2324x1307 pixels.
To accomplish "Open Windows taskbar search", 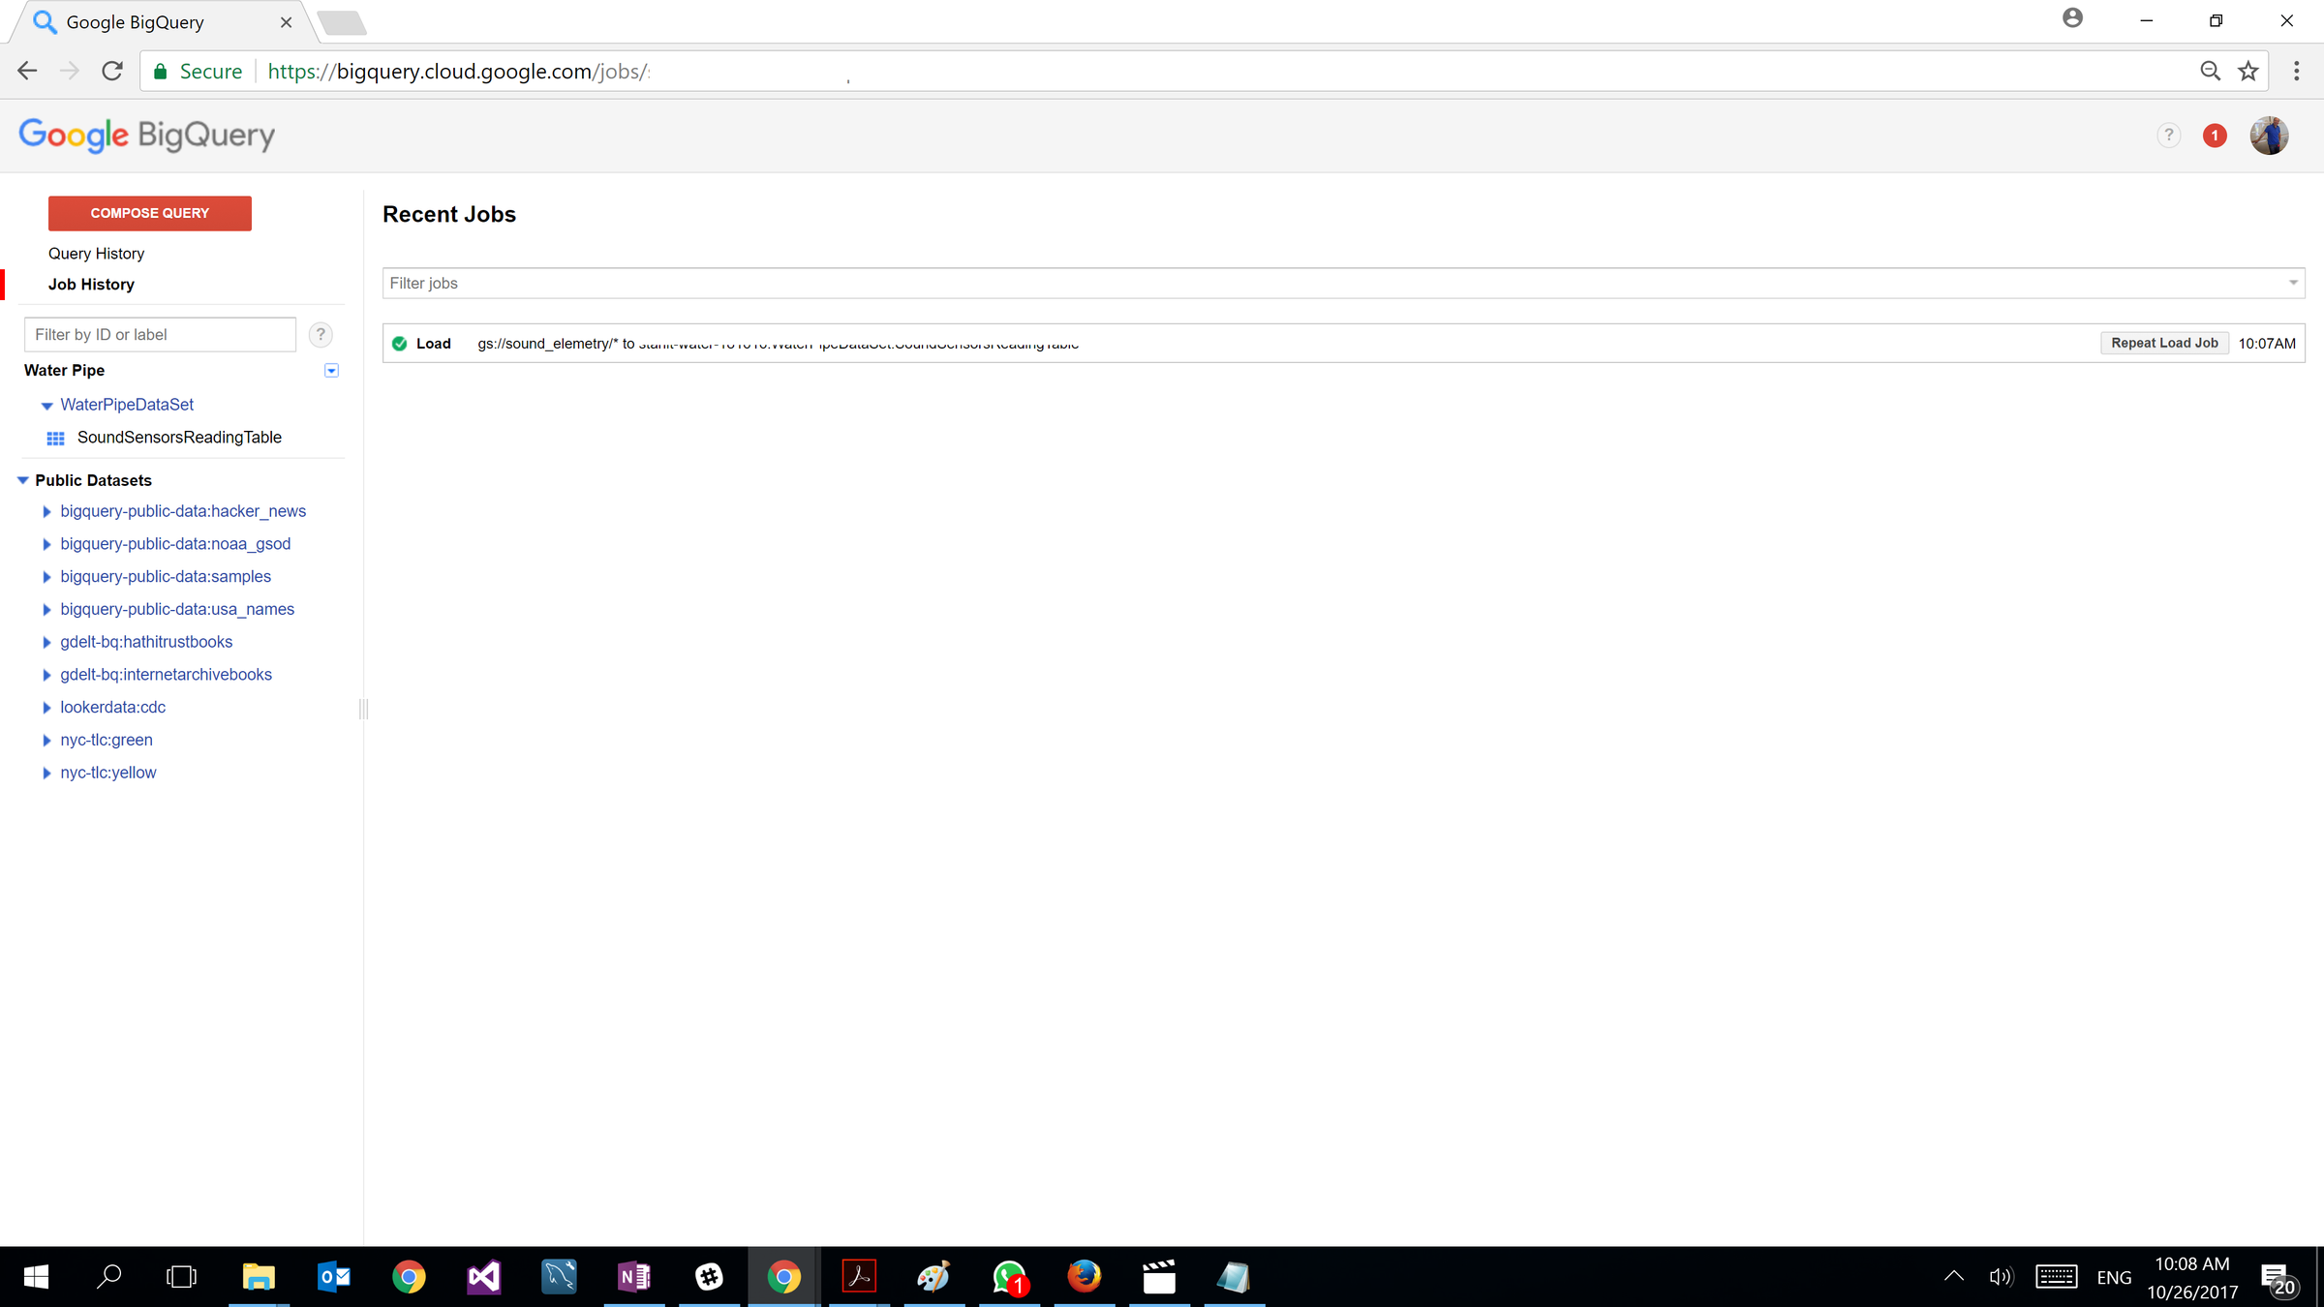I will pos(109,1277).
